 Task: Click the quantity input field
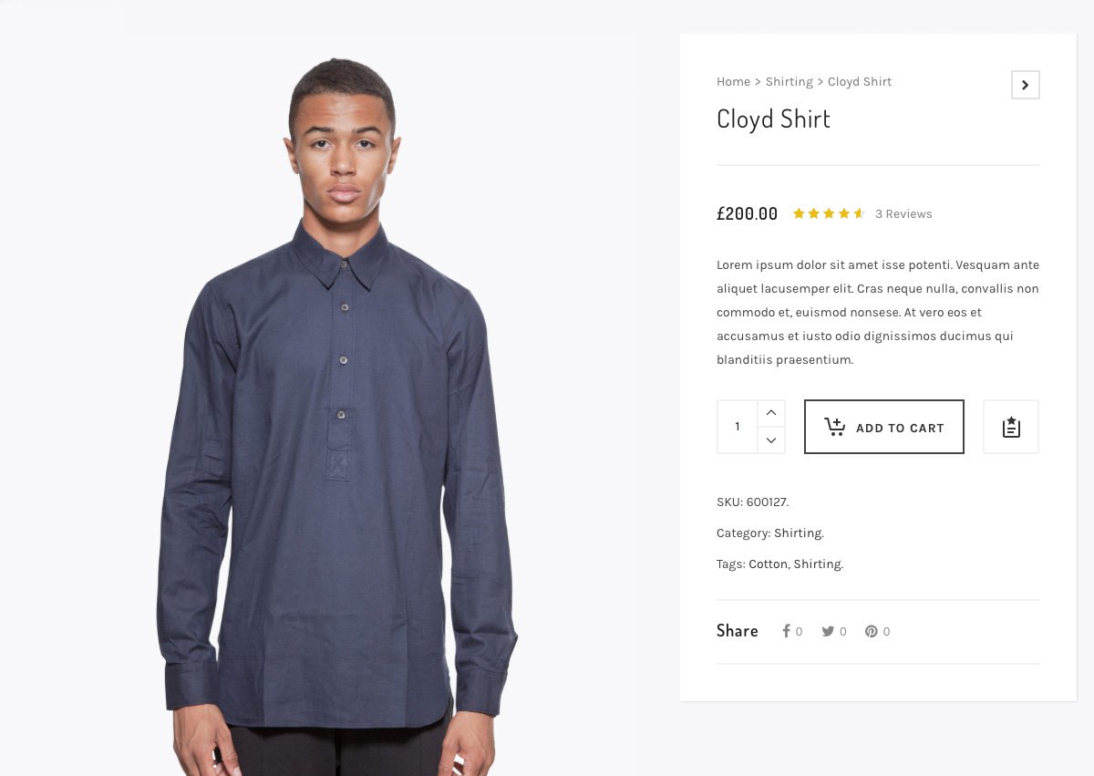coord(738,427)
